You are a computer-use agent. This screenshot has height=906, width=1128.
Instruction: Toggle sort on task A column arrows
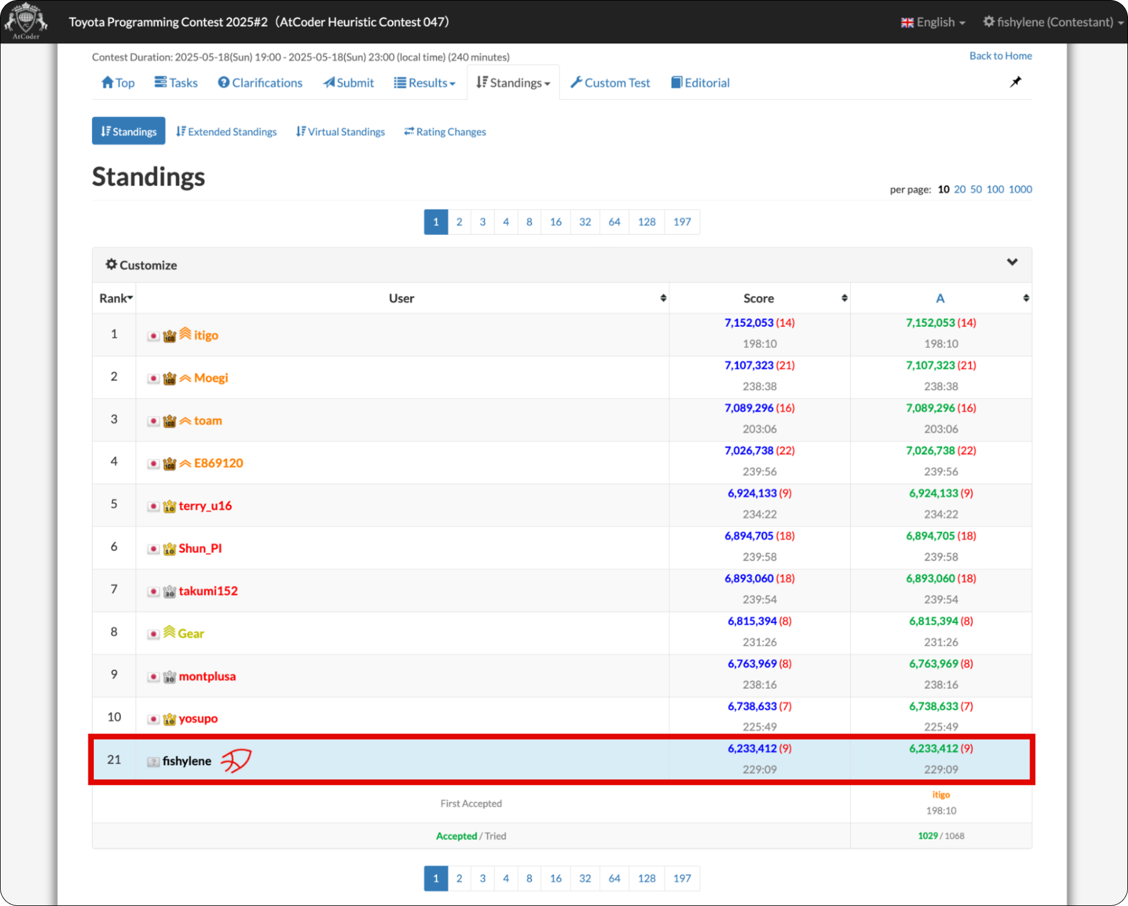click(1026, 298)
